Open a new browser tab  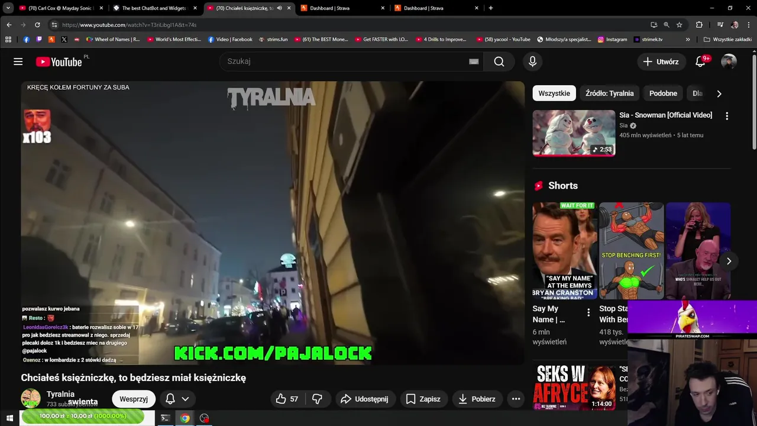click(491, 8)
